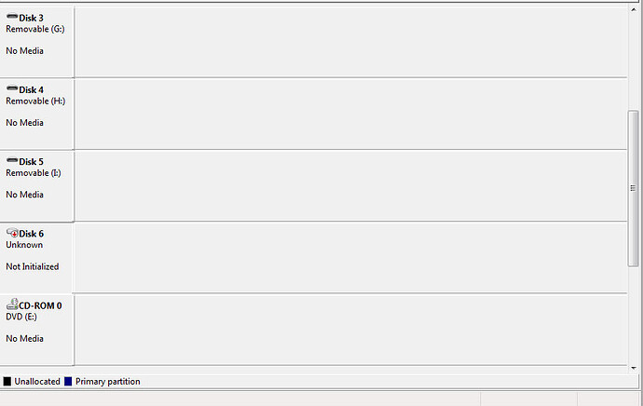Click the scroll down arrow

pyautogui.click(x=634, y=368)
